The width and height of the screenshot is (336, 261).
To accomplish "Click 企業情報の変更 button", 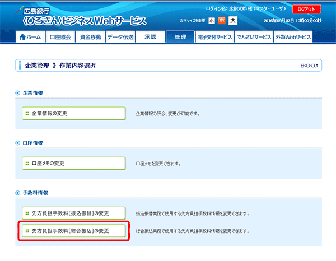I will coord(74,113).
